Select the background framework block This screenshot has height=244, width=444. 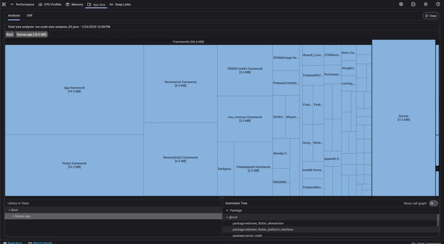[226, 169]
